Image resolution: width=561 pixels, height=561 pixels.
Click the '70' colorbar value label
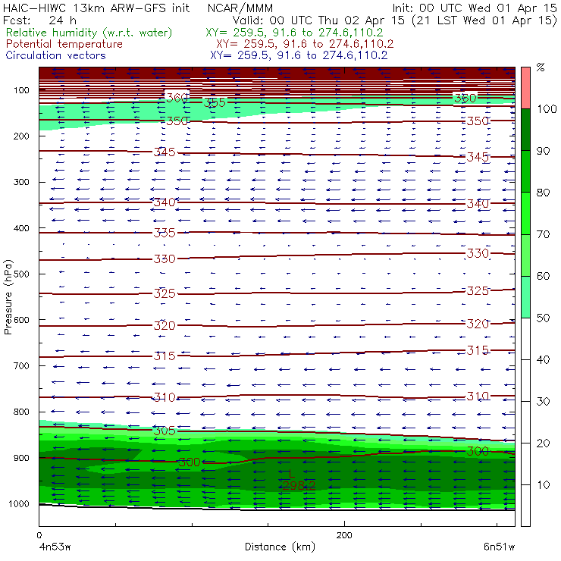coord(543,234)
